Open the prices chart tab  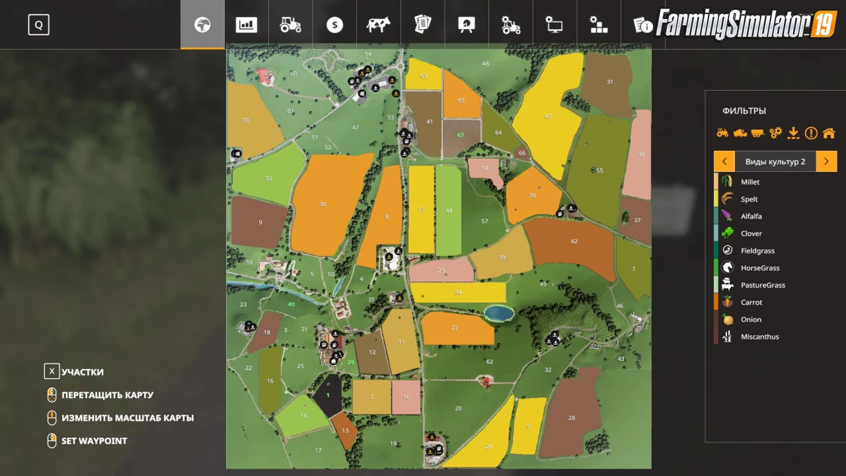(247, 25)
